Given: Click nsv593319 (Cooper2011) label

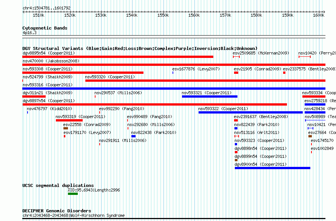Looking at the screenshot, I should (x=80, y=117).
